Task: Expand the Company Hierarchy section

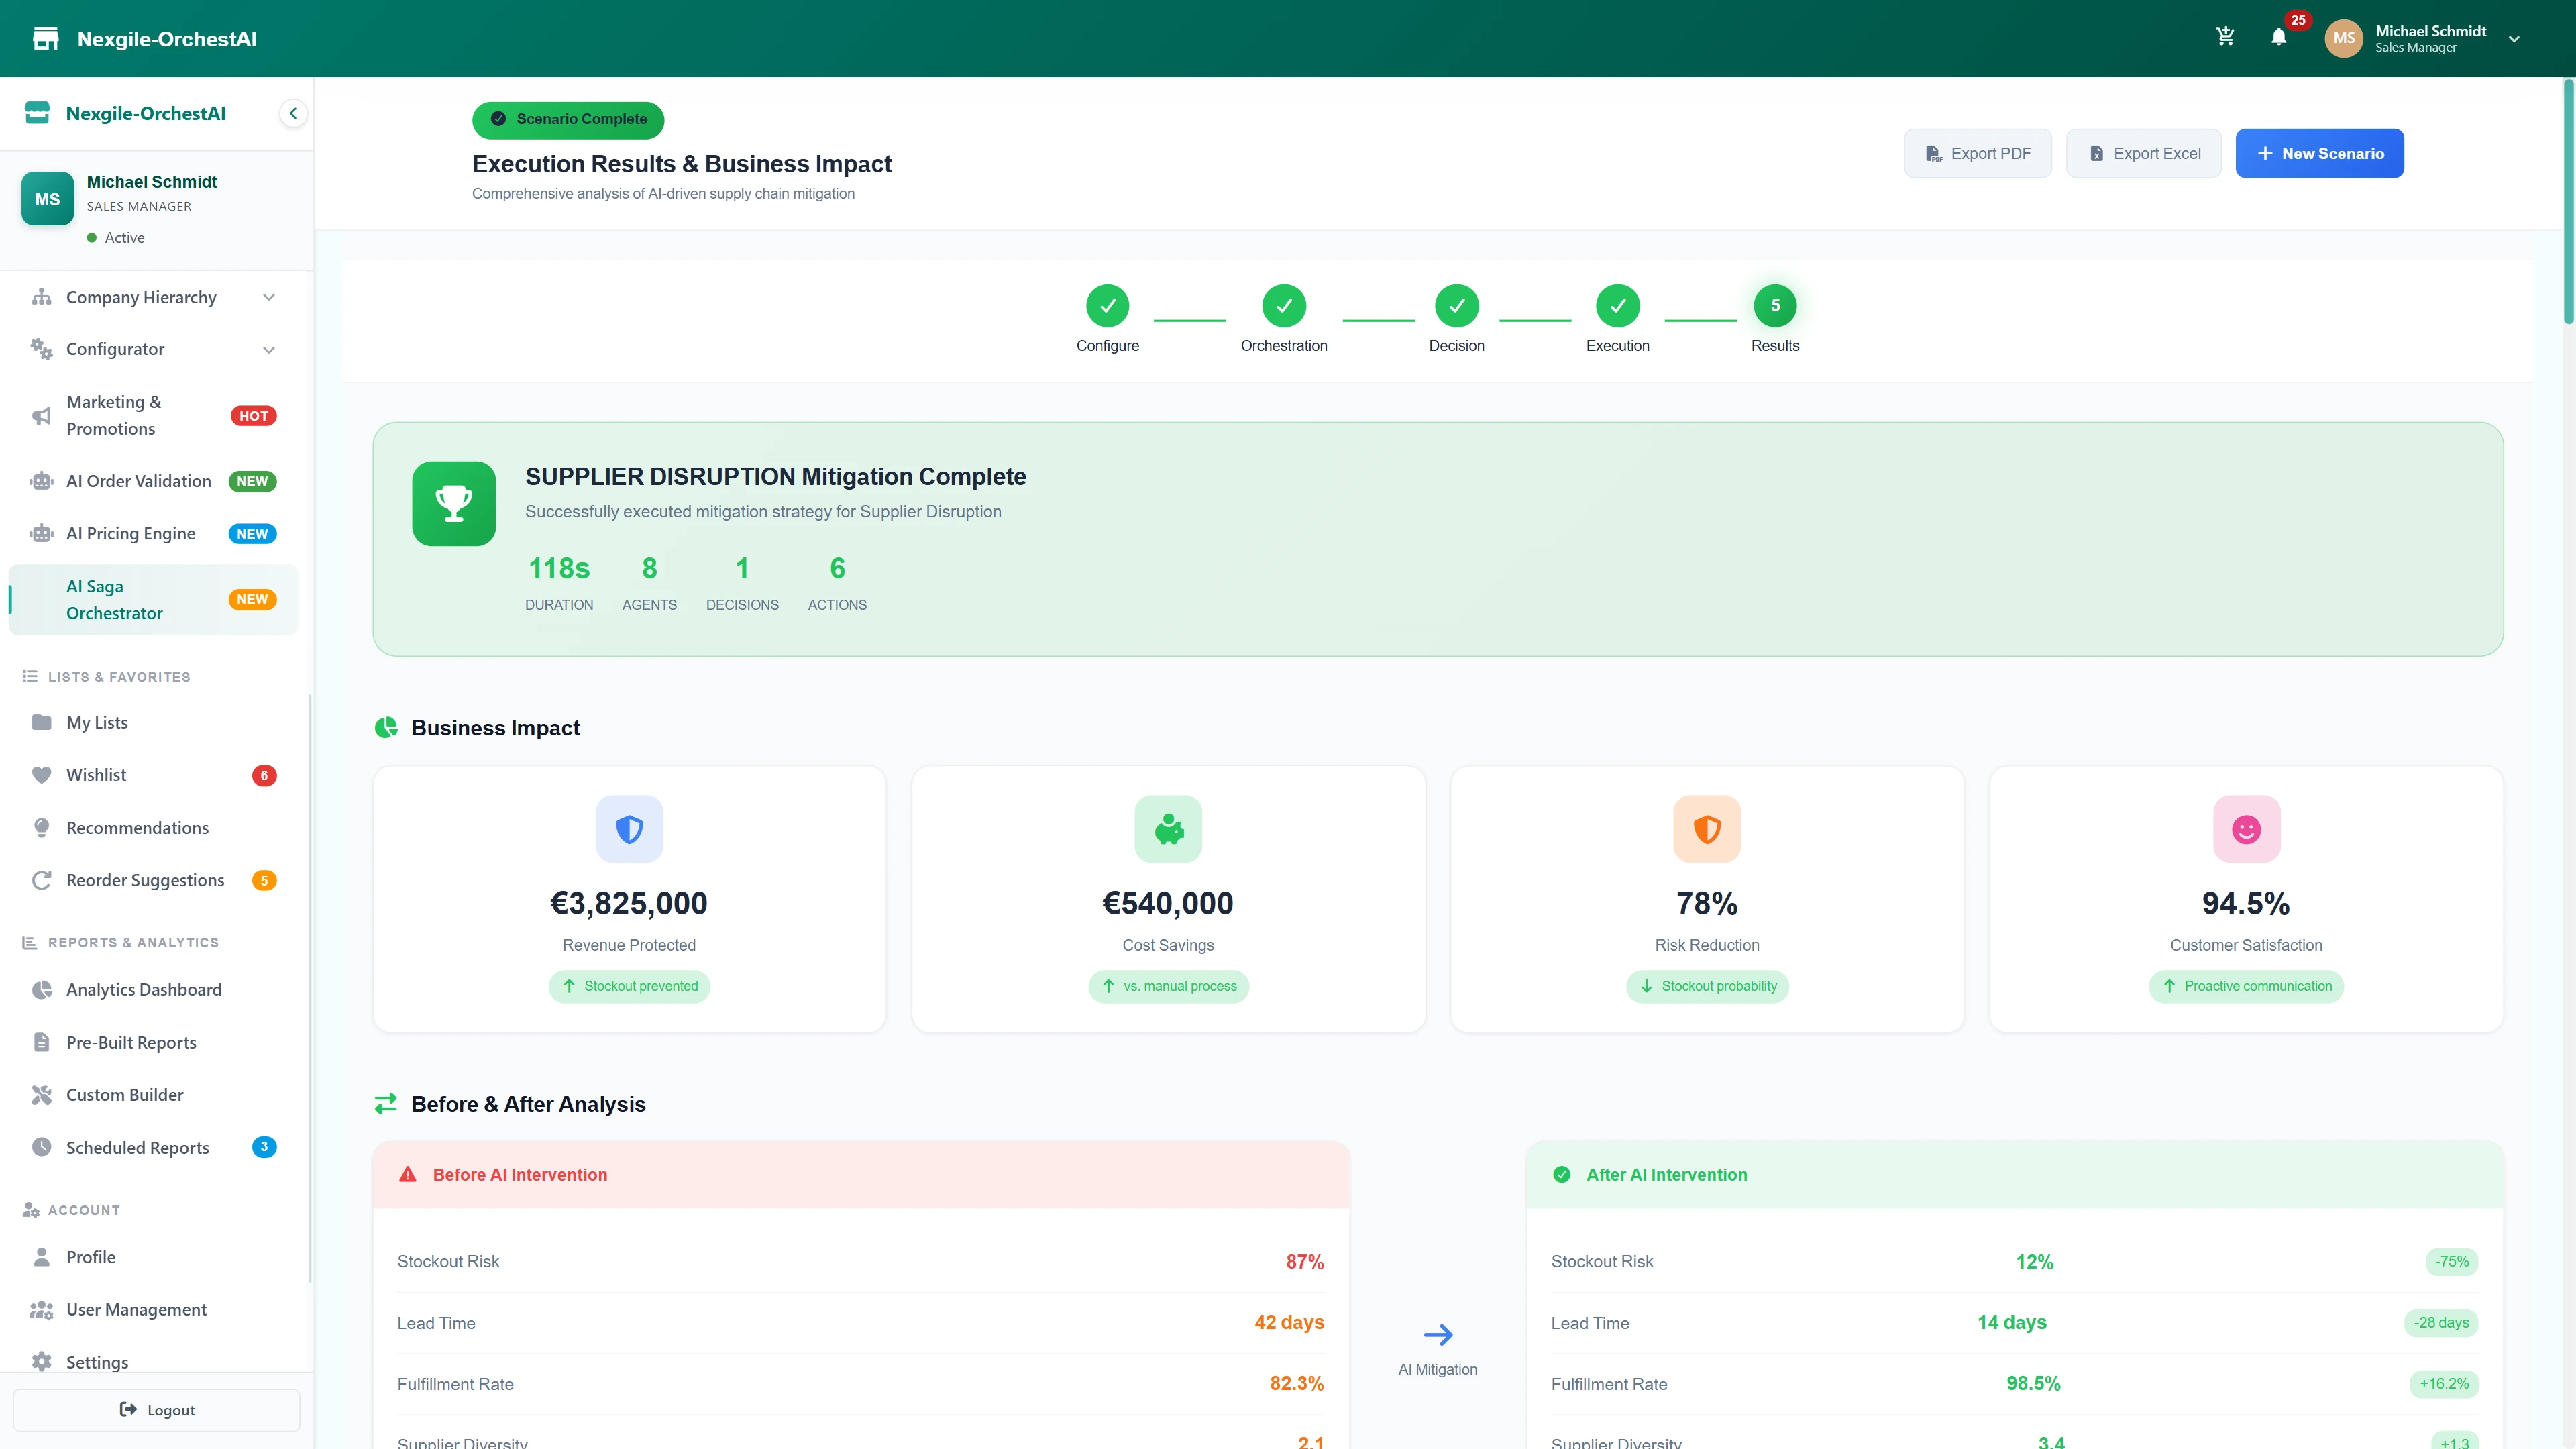Action: click(x=268, y=297)
